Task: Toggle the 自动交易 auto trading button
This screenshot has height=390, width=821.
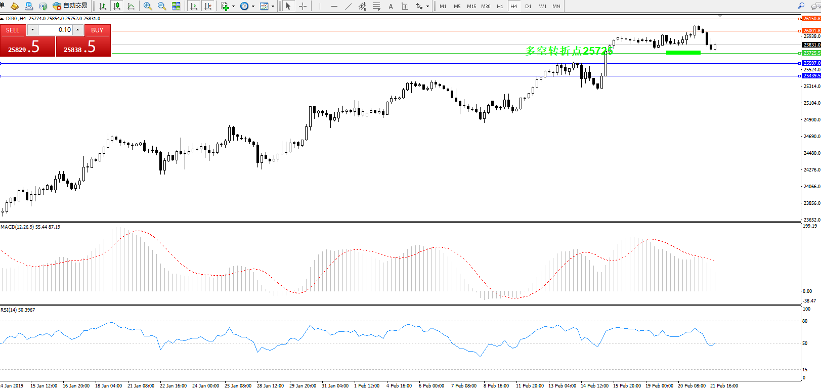Action: click(x=70, y=6)
